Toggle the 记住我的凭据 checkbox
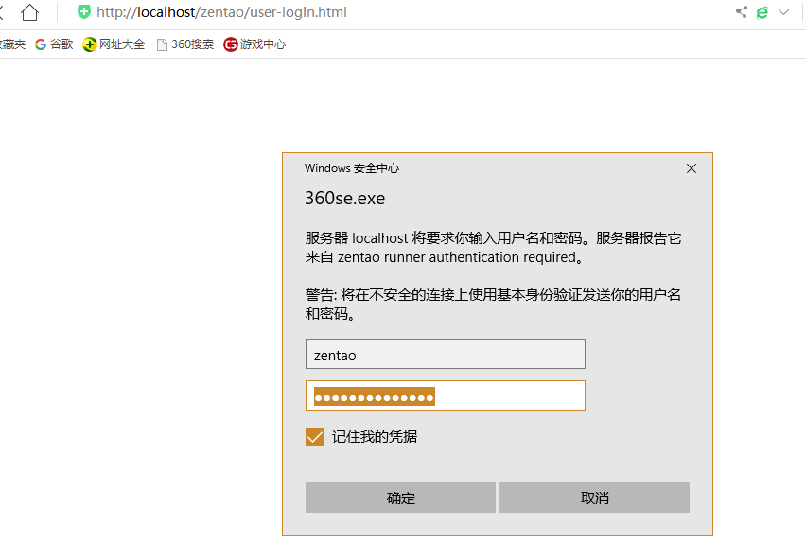Screen dimensions: 806x559 point(315,437)
